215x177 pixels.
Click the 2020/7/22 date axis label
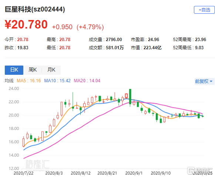[23, 173]
